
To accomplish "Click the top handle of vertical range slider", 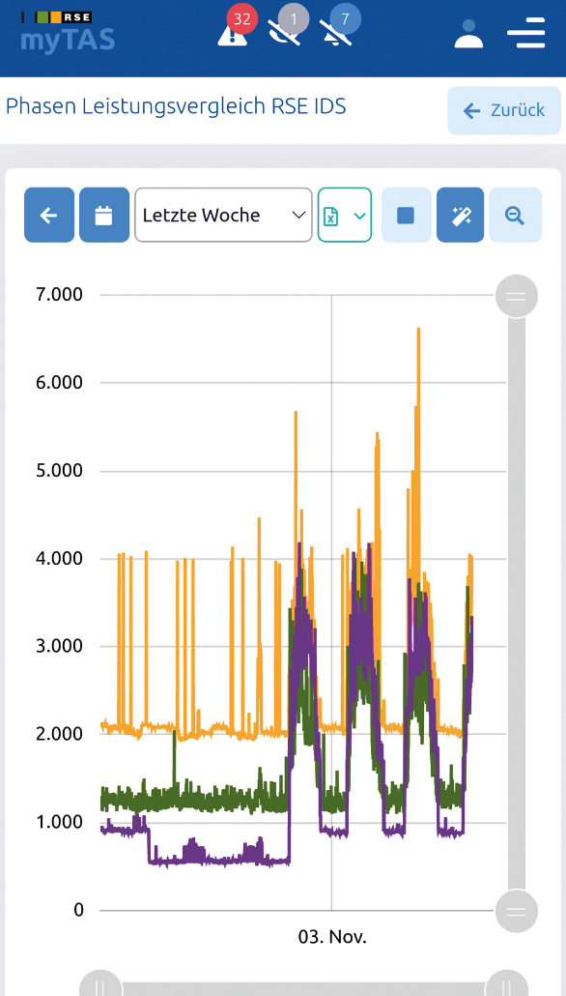I will click(516, 296).
